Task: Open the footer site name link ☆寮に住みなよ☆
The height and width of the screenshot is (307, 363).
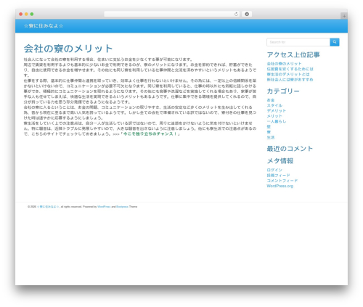Action: (x=48, y=207)
